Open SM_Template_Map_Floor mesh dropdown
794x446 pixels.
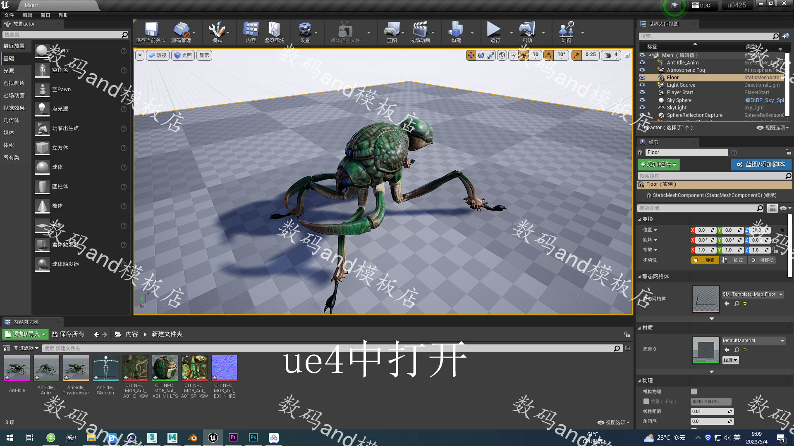[x=753, y=294]
